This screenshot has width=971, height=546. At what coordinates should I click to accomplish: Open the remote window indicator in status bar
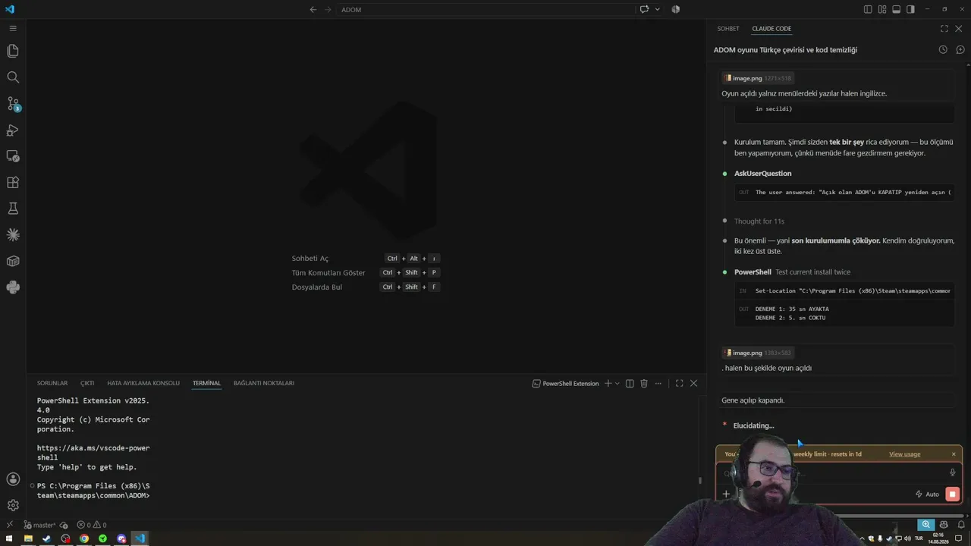tap(9, 525)
